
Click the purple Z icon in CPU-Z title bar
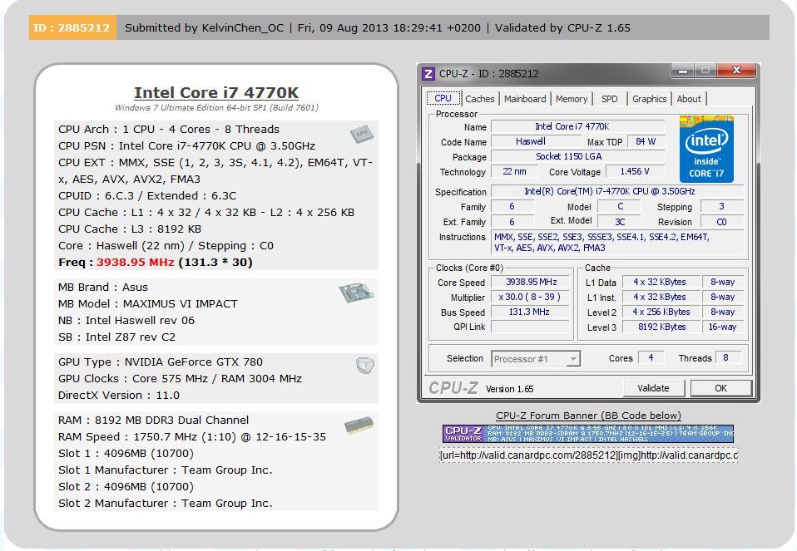pos(428,74)
